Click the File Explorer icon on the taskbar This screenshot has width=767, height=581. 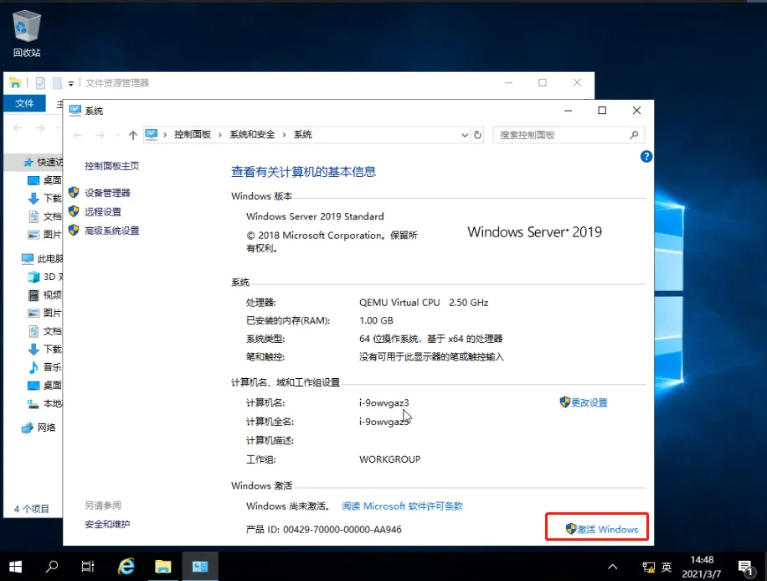(162, 566)
